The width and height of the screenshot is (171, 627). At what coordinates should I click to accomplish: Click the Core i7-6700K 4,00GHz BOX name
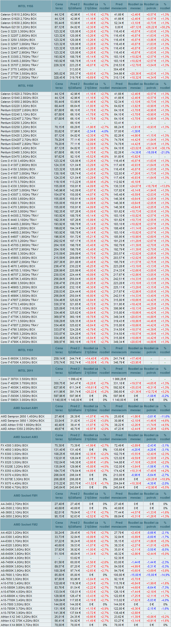tap(19, 362)
